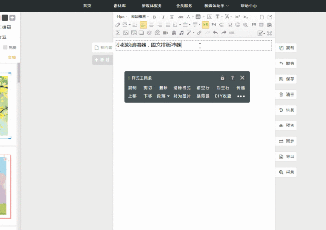Click the italic formatting icon

tap(163, 17)
